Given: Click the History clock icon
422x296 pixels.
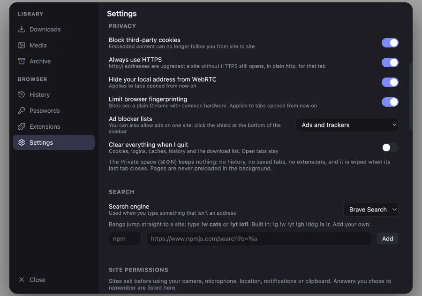Looking at the screenshot, I should click(22, 94).
